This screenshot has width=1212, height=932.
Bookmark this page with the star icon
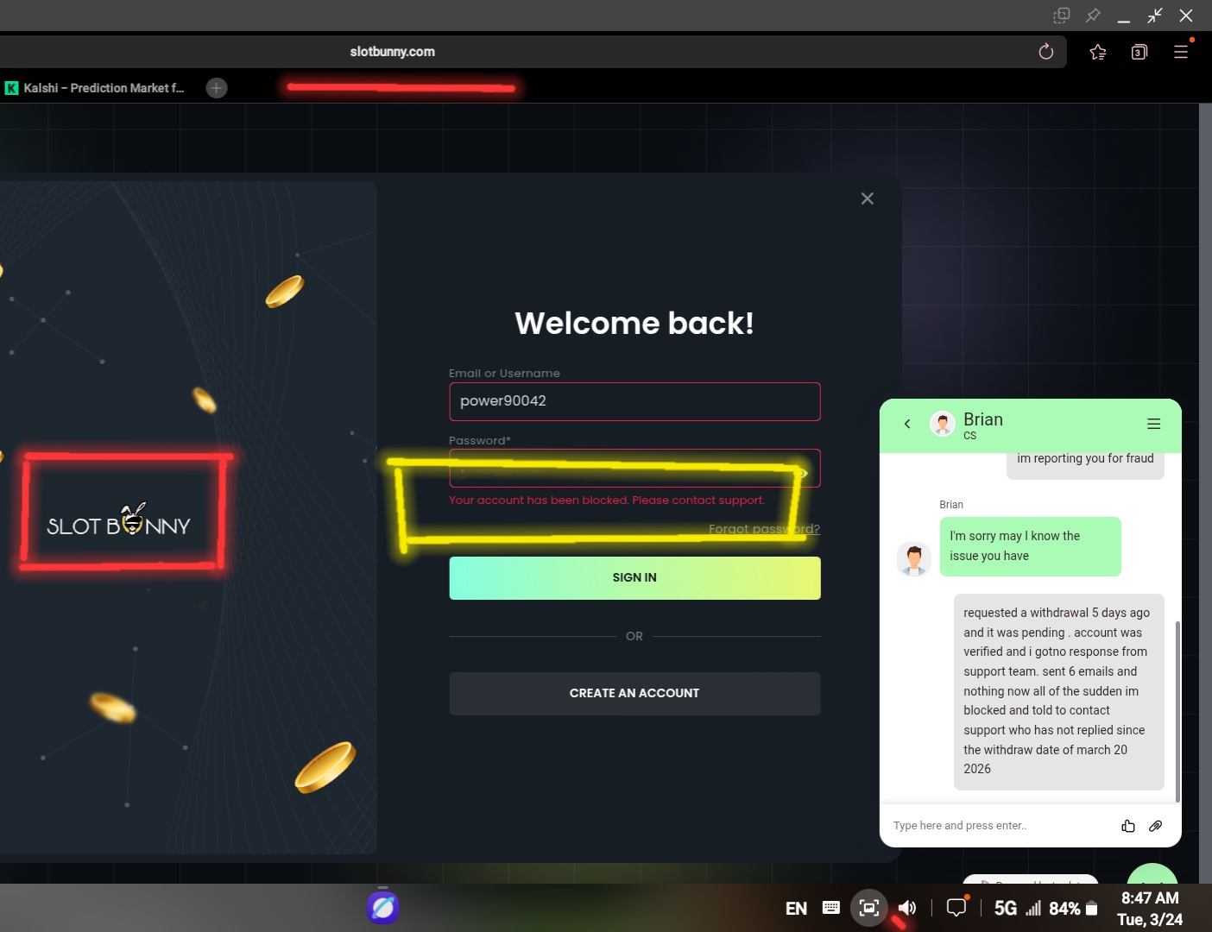coord(1097,52)
